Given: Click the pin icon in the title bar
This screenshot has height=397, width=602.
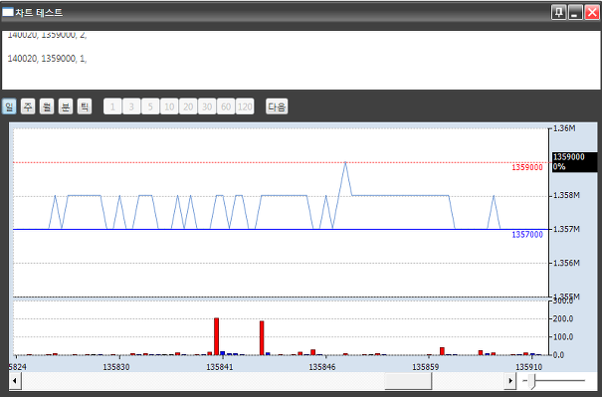Looking at the screenshot, I should (558, 12).
